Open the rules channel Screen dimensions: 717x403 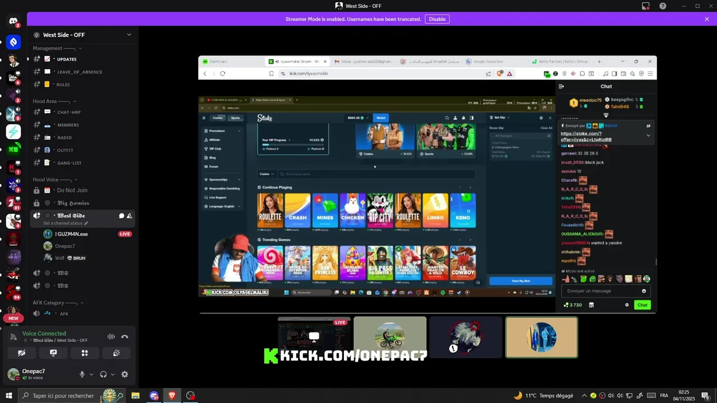click(x=82, y=85)
